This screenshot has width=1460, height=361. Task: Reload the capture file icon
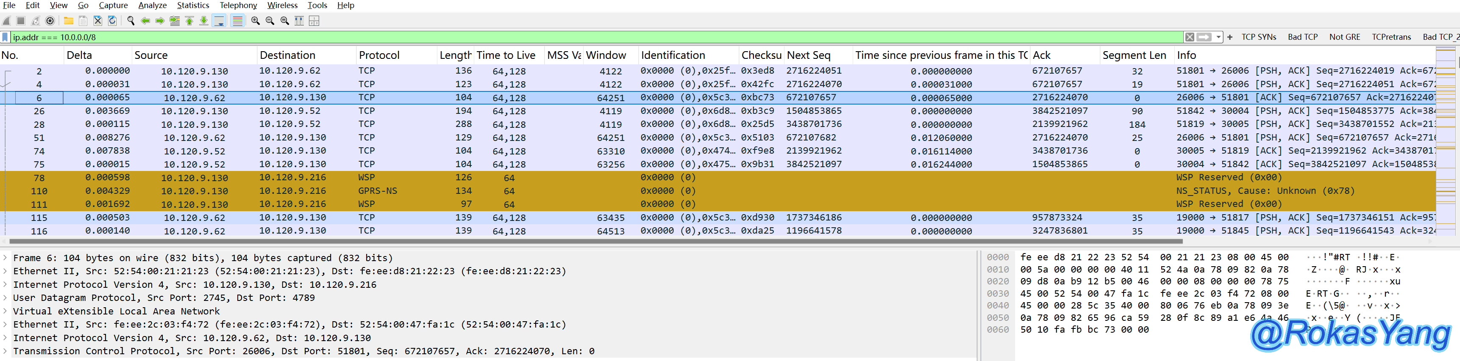112,21
